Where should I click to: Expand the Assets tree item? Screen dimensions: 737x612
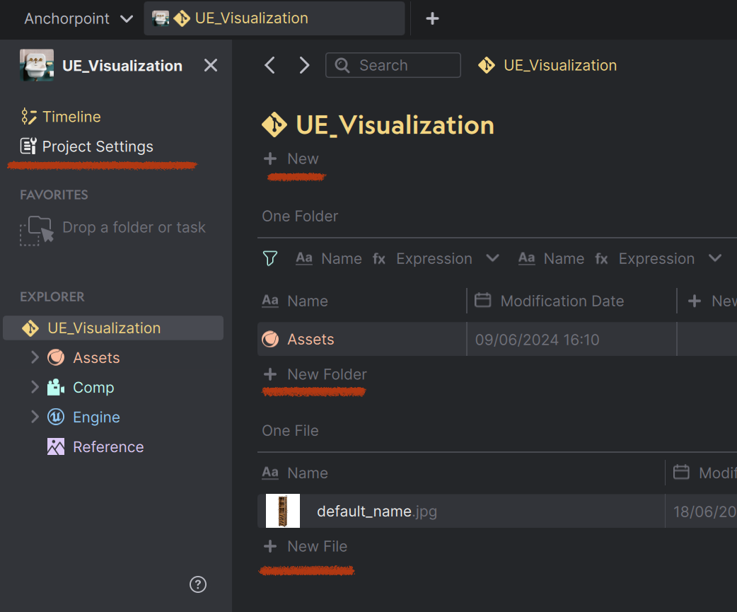click(x=35, y=357)
